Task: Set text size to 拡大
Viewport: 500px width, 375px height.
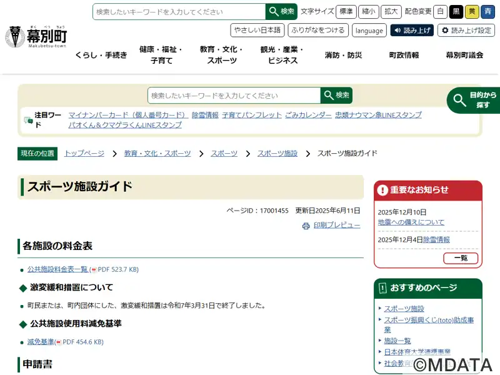Action: pos(391,12)
